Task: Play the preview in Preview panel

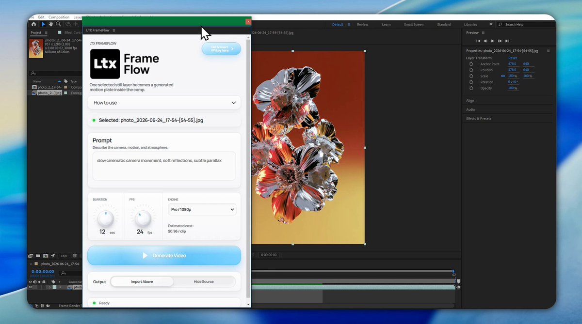Action: [x=493, y=41]
